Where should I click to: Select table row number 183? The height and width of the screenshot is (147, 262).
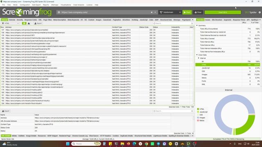pyautogui.click(x=97, y=101)
